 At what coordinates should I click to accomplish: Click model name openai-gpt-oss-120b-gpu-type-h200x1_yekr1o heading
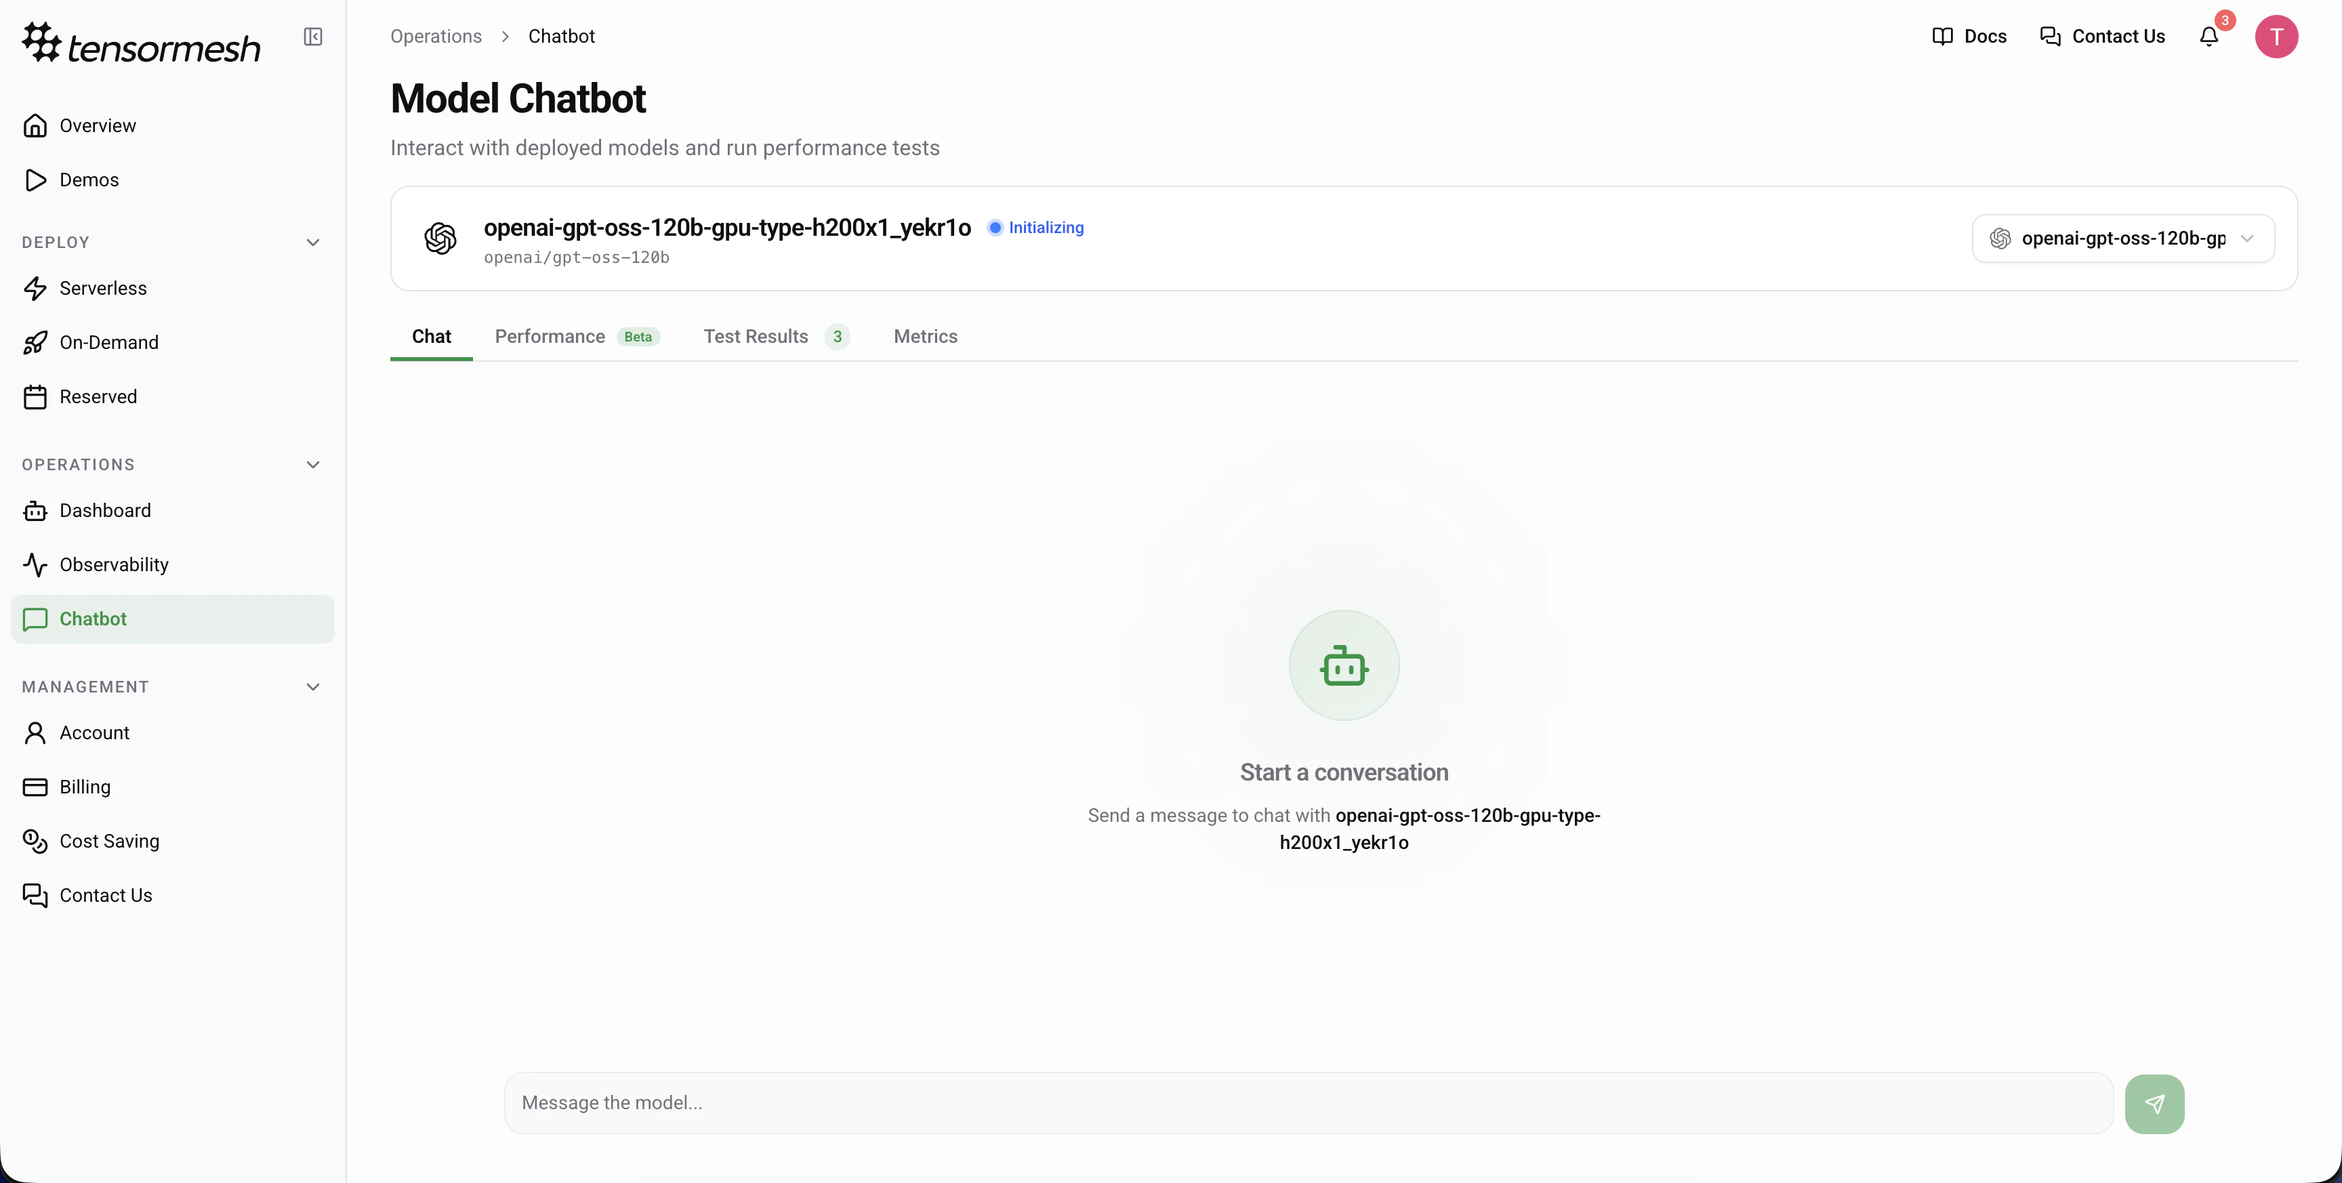pyautogui.click(x=726, y=228)
